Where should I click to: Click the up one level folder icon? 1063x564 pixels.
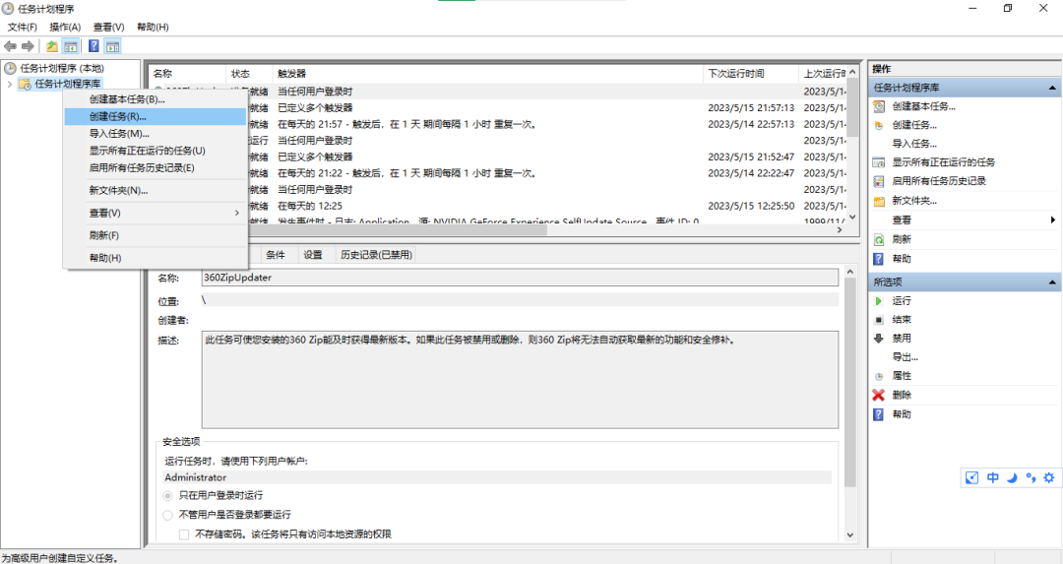pyautogui.click(x=51, y=46)
